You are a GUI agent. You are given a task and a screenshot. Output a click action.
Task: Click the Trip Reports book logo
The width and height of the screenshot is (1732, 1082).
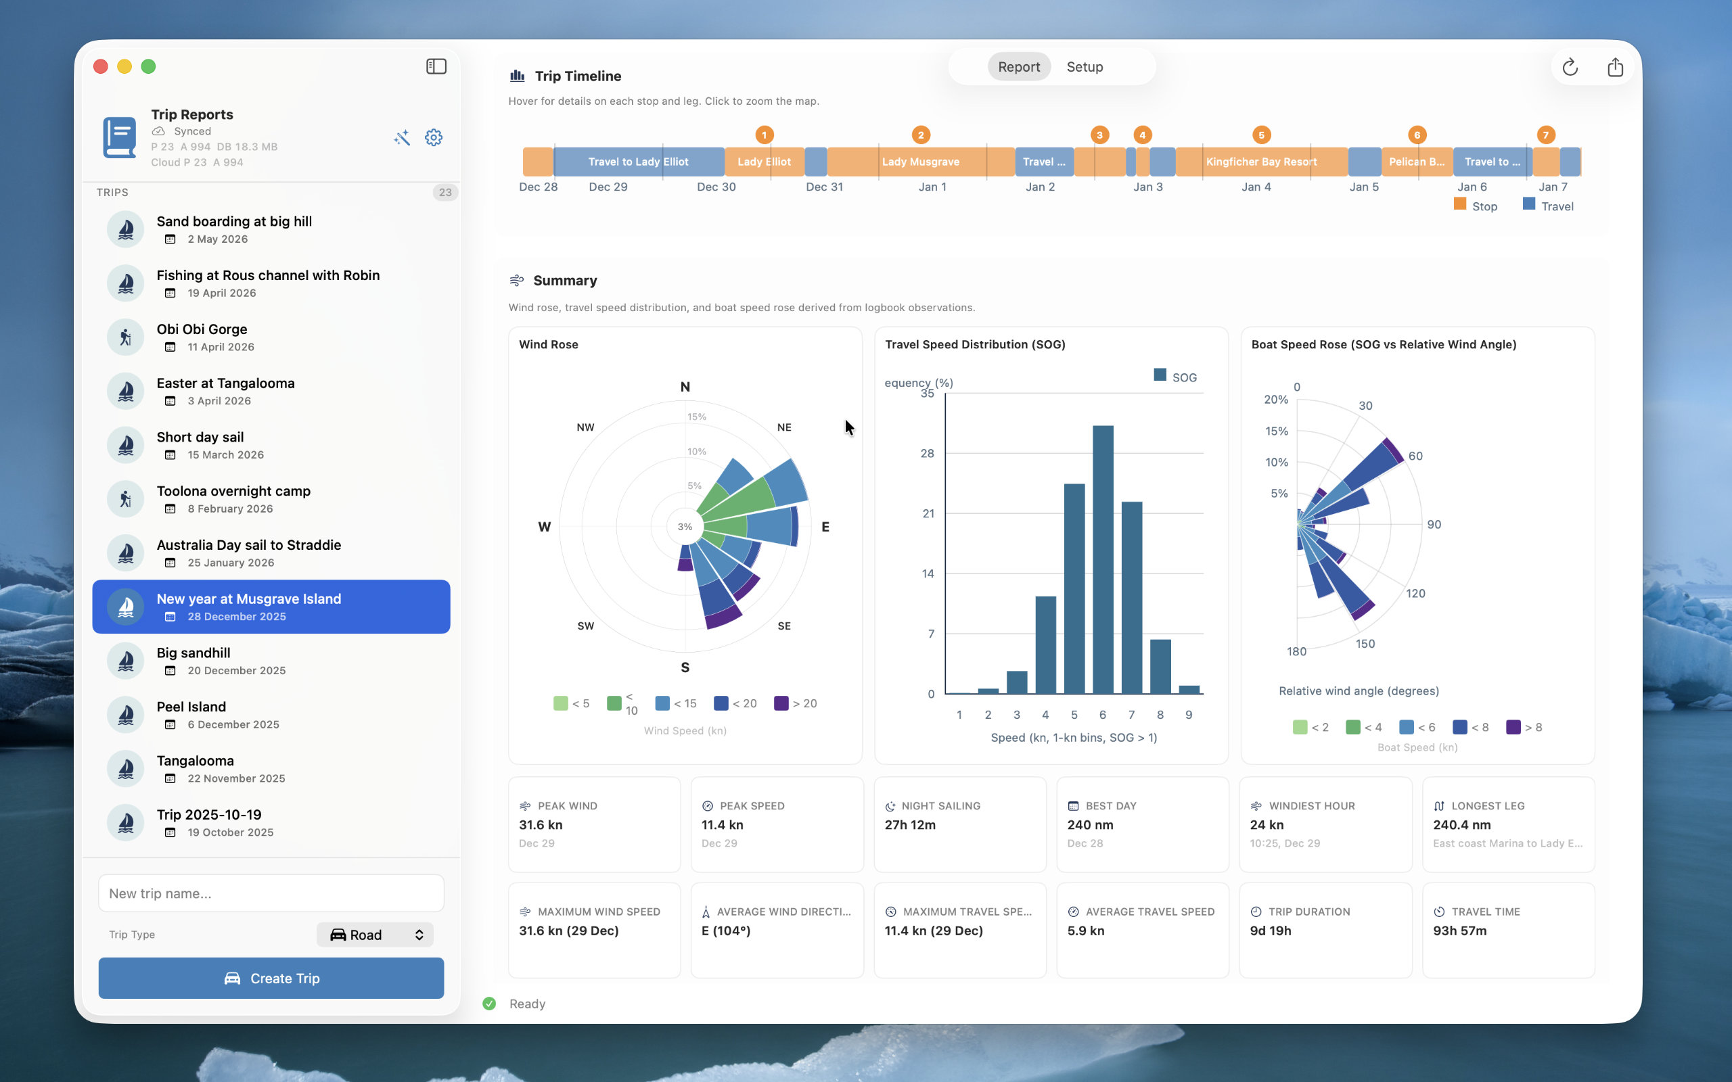(x=120, y=137)
